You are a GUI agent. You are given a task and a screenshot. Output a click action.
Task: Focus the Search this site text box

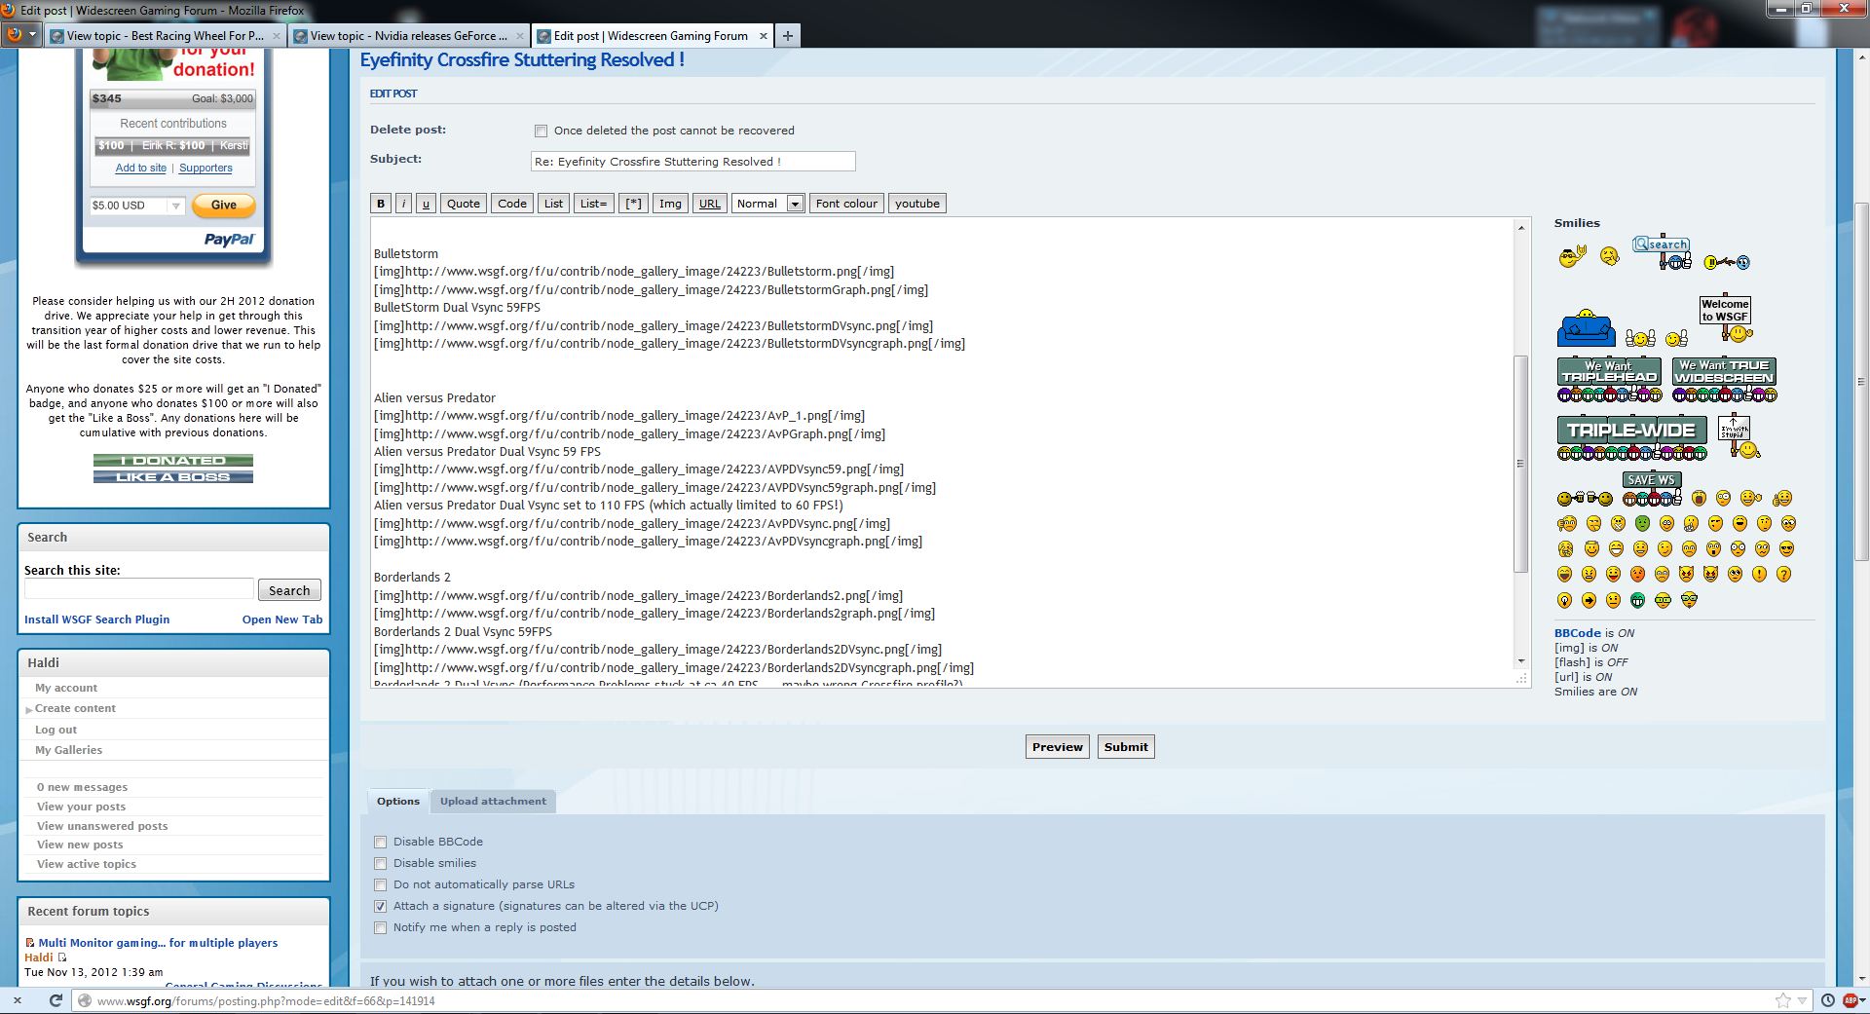tap(139, 589)
